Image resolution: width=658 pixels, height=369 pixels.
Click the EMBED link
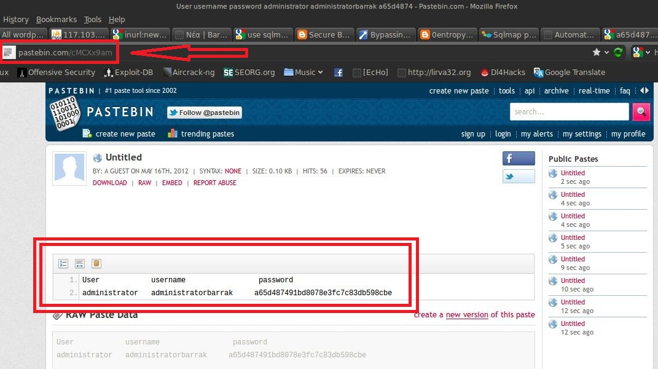(x=172, y=183)
